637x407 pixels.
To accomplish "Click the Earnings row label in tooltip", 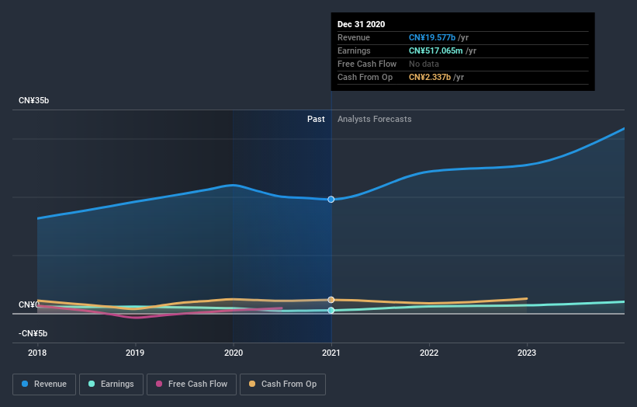I will [354, 50].
